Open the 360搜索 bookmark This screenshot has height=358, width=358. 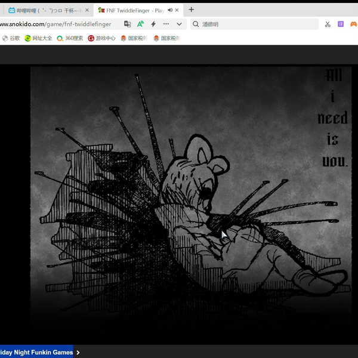[x=70, y=38]
